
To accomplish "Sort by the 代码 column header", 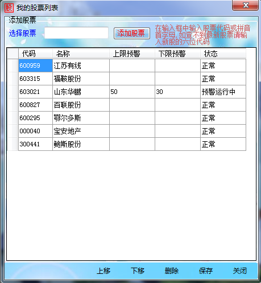I will pyautogui.click(x=35, y=54).
